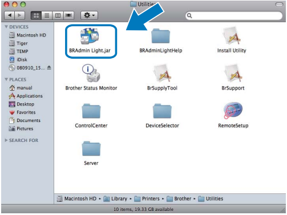Launch the RemoteSetup application icon
Viewport: 287px width, 215px height.
click(233, 111)
